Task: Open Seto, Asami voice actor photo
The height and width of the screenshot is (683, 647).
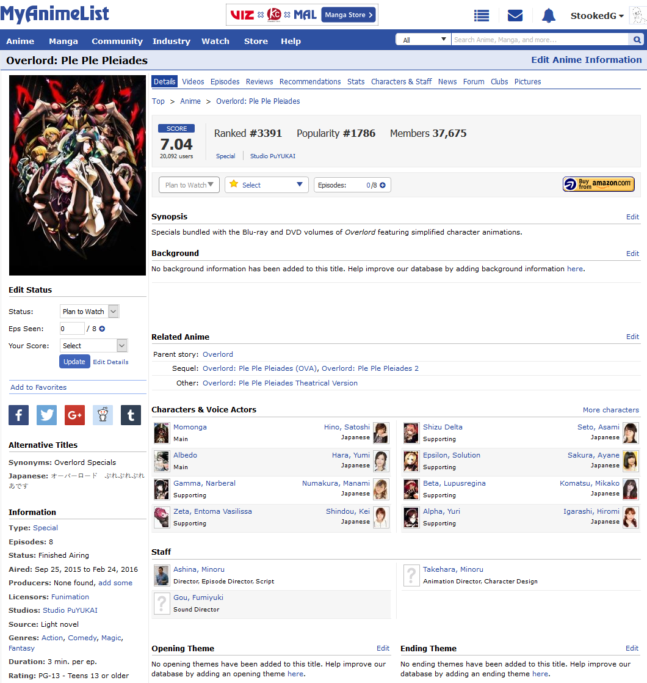Action: click(631, 433)
